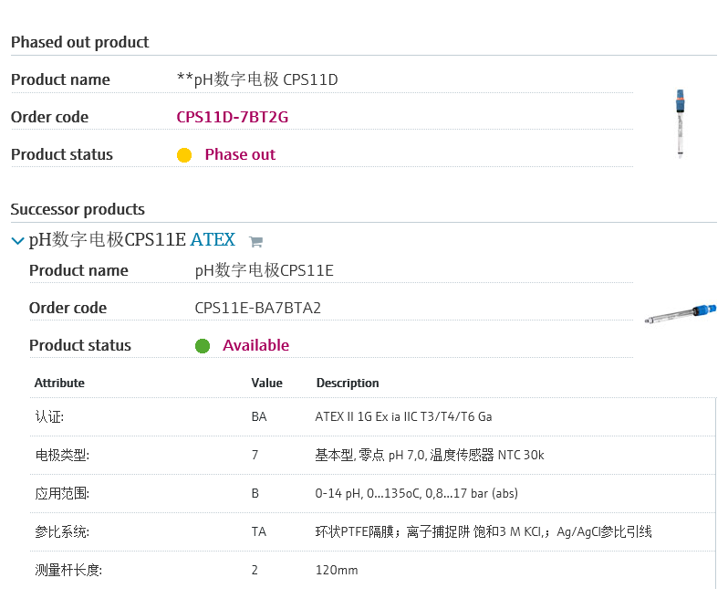The width and height of the screenshot is (728, 599).
Task: Click the CPS11E successor electrode product image
Action: (x=681, y=313)
